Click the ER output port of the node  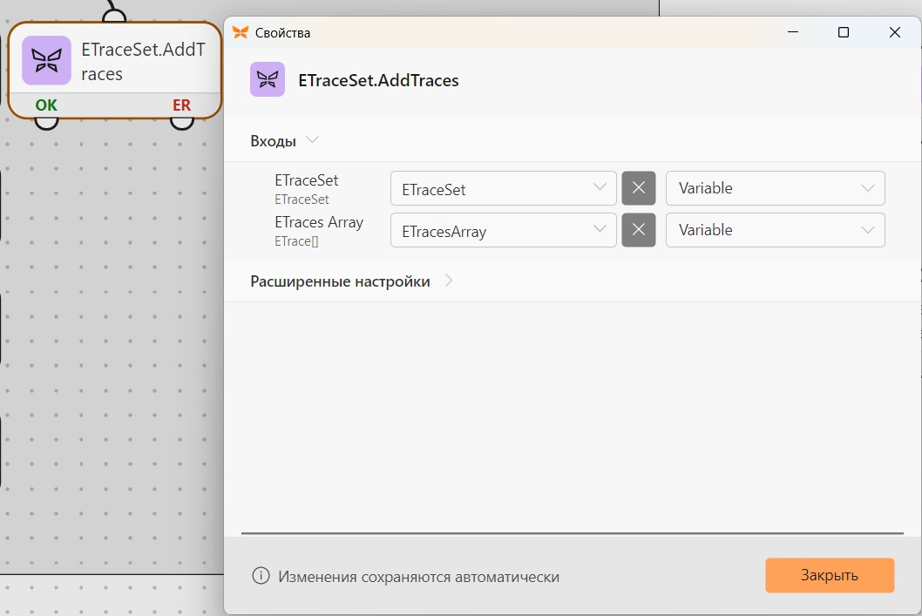pyautogui.click(x=181, y=122)
